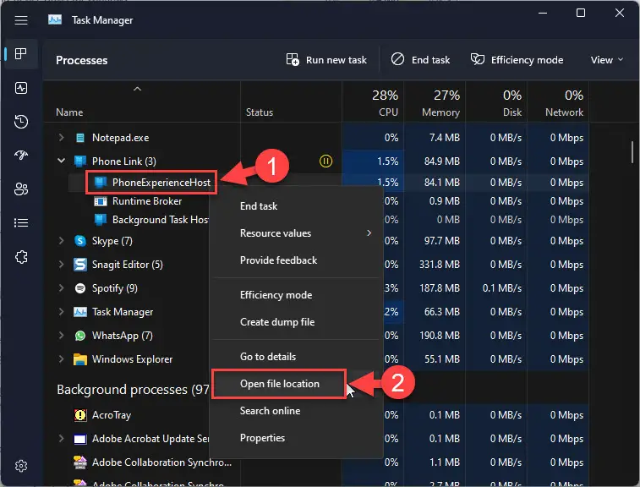Click the Snagit Editor app icon
The width and height of the screenshot is (640, 487).
pyautogui.click(x=80, y=265)
